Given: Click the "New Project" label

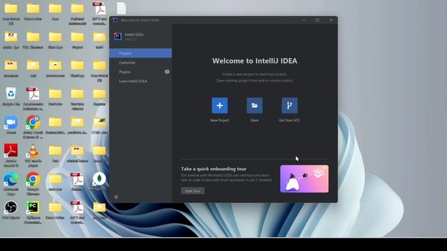Looking at the screenshot, I should (x=219, y=121).
